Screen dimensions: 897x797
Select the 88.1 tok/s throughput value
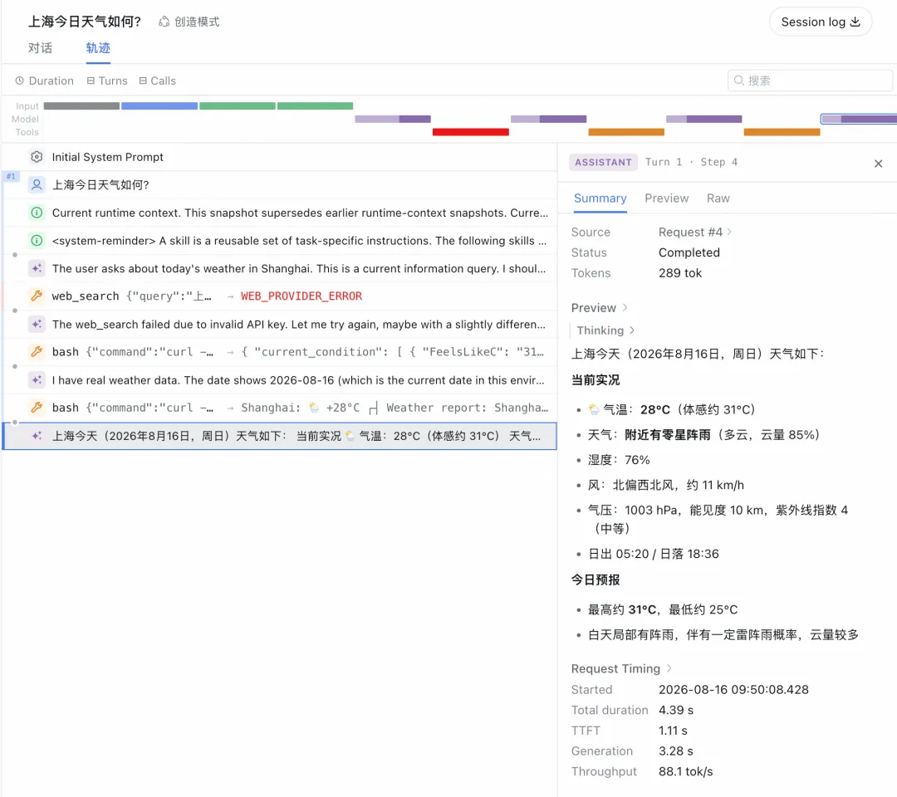[686, 771]
